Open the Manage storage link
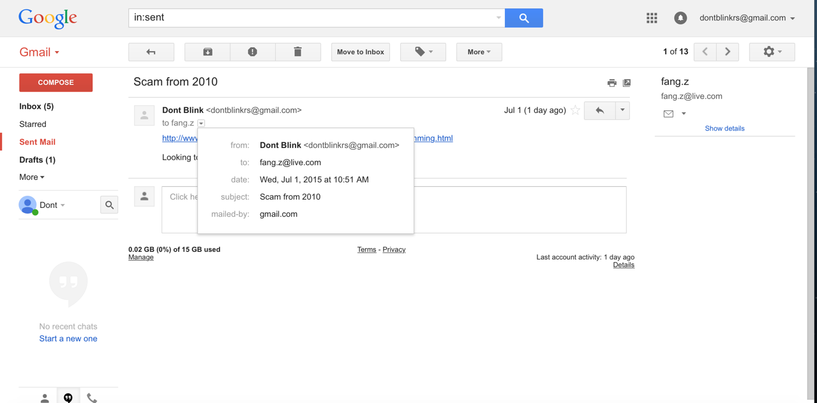 pos(141,258)
